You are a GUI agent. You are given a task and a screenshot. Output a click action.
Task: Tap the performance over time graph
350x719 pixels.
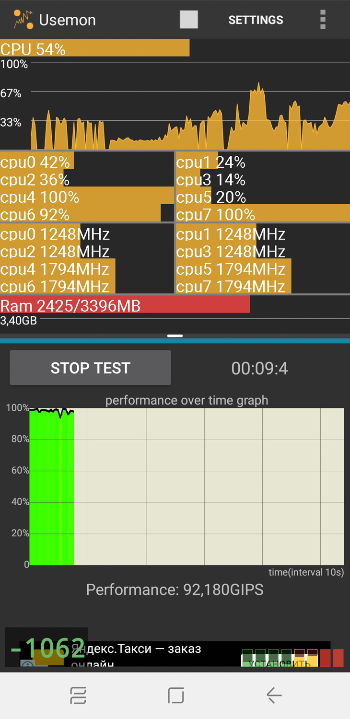click(x=187, y=486)
